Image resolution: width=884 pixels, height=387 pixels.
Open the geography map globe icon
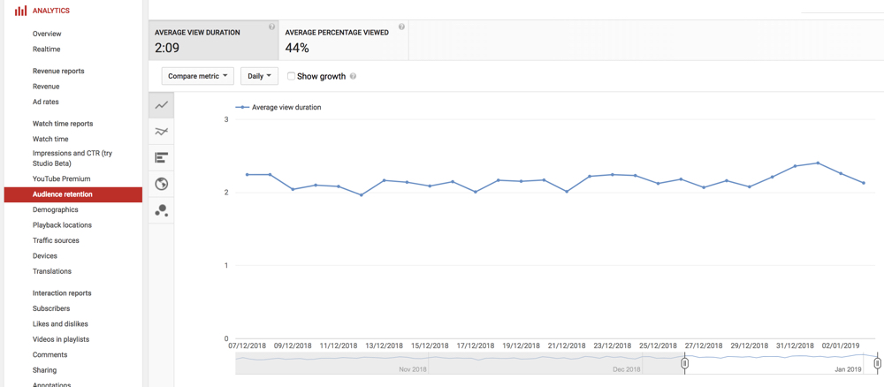[161, 184]
